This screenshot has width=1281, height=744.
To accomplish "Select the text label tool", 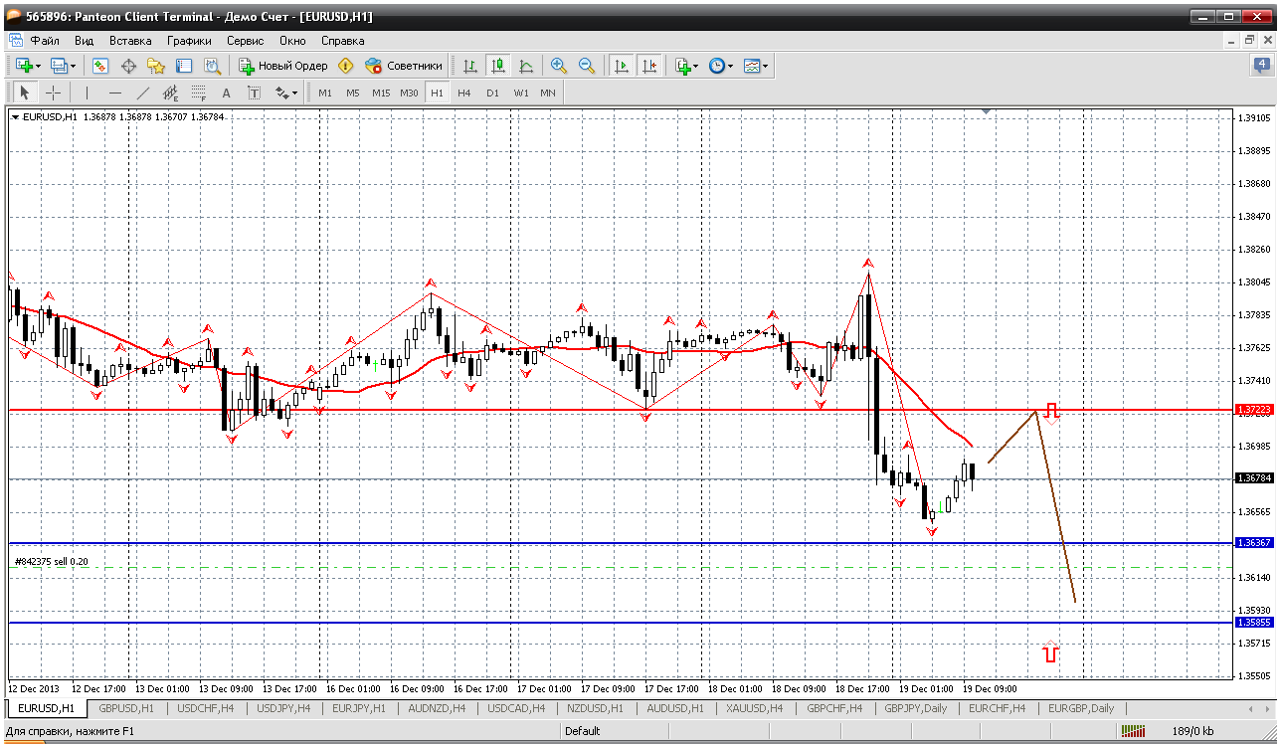I will click(x=226, y=93).
